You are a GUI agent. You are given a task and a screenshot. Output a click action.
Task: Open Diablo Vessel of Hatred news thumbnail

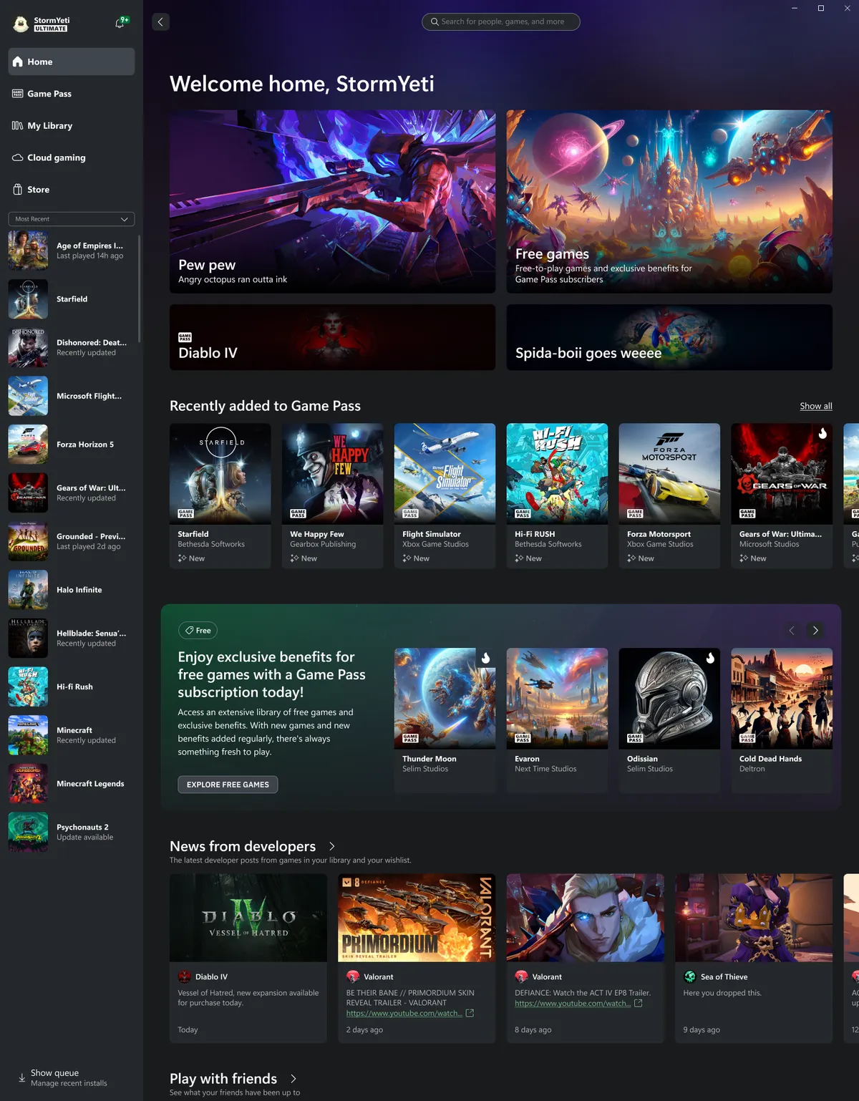[x=248, y=918]
